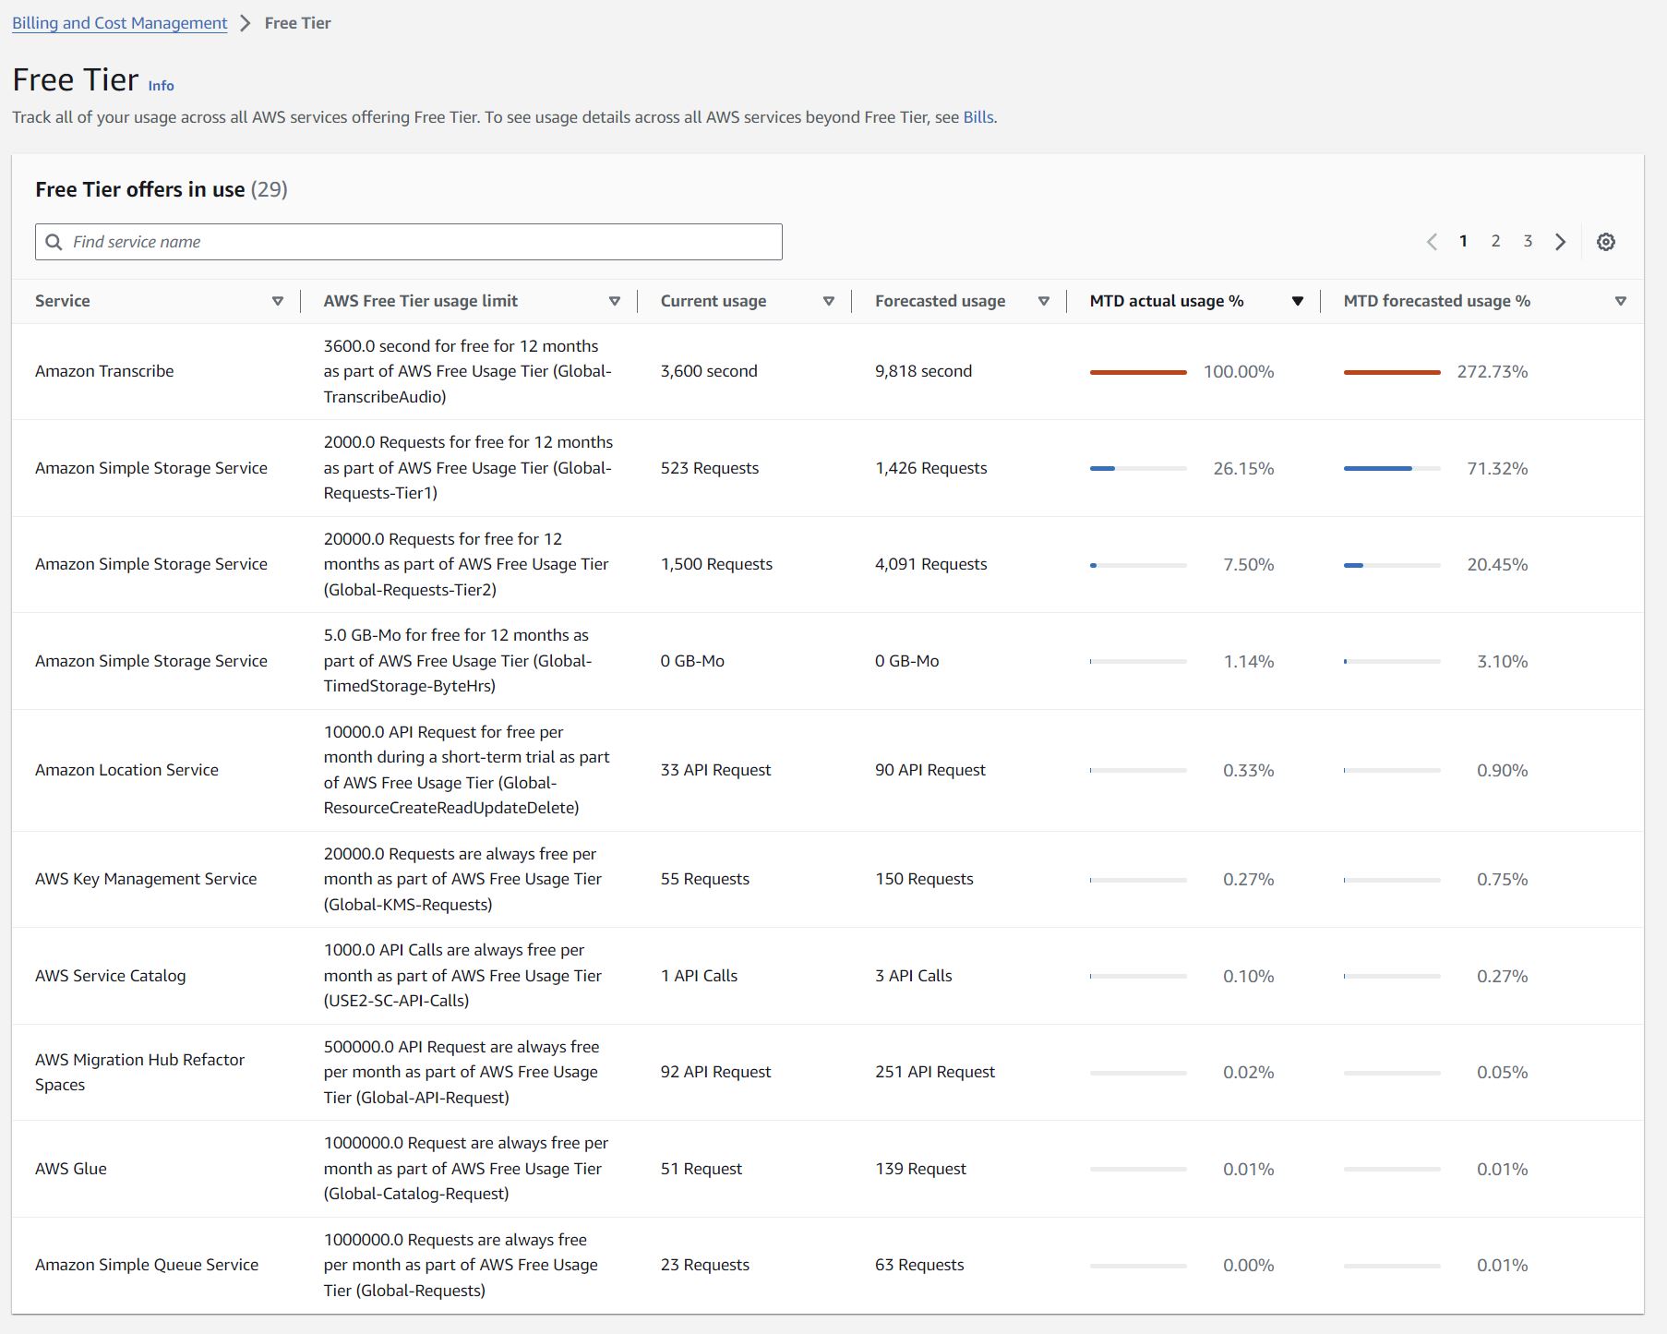
Task: Sort by Current usage column
Action: click(x=828, y=301)
